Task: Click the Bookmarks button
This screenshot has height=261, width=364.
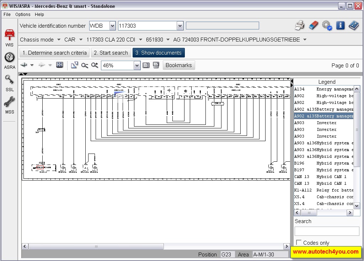Action: point(179,65)
